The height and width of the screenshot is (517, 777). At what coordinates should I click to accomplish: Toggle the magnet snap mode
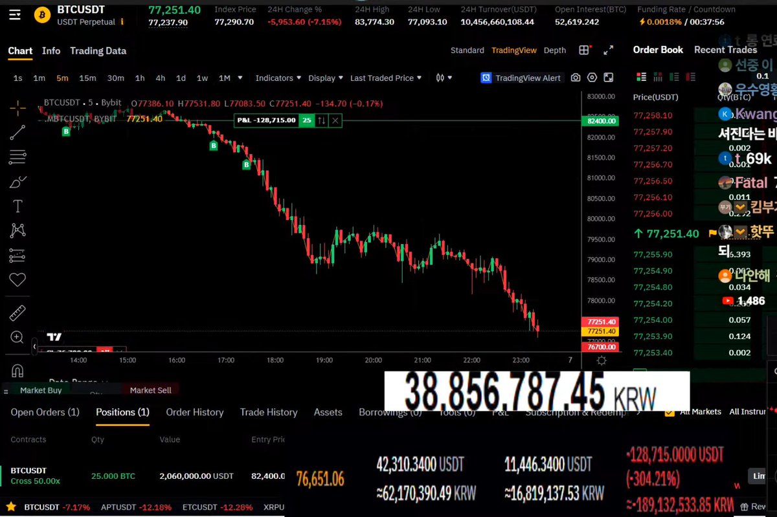(x=17, y=371)
